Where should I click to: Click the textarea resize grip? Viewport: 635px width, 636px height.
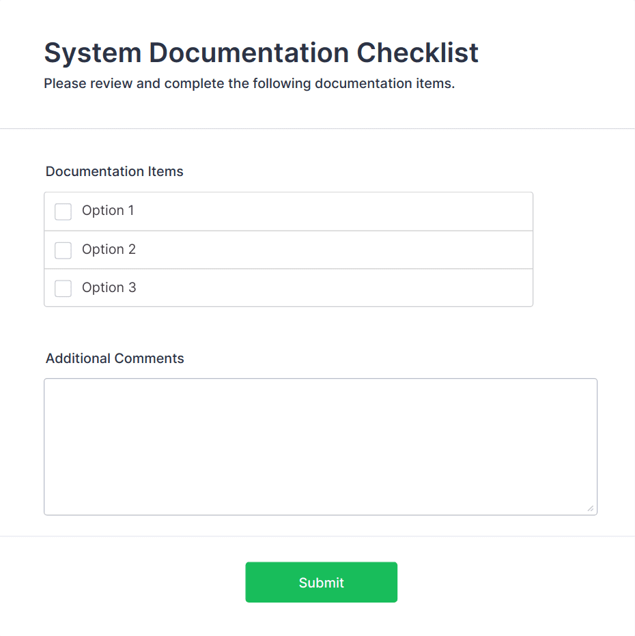point(590,508)
